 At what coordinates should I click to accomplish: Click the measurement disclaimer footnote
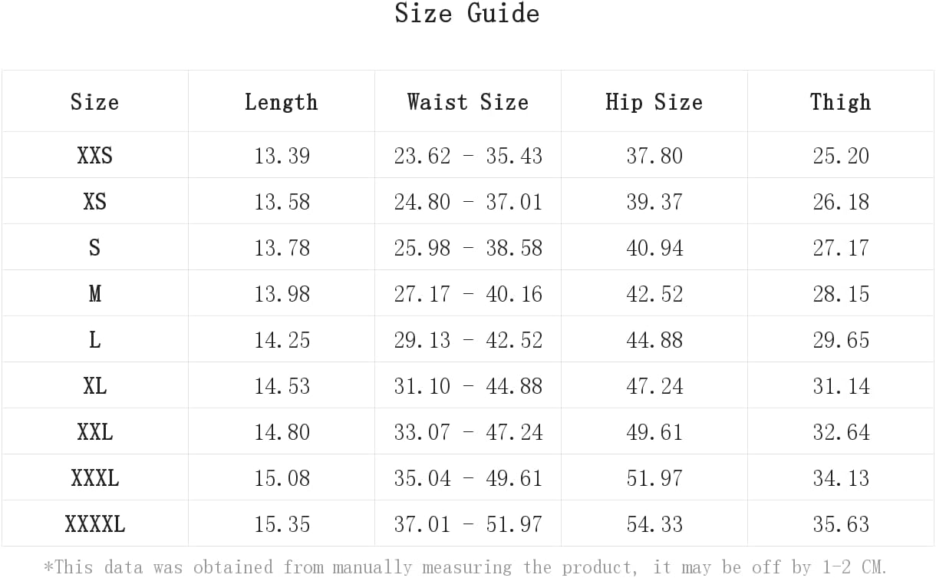465,567
